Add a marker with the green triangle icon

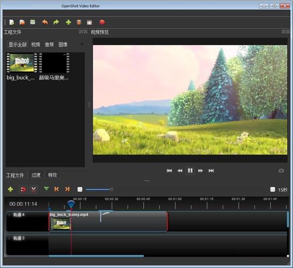click(x=47, y=189)
